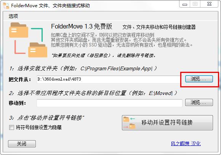Focus the empty 移动到 path field
This screenshot has width=221, height=155.
click(x=109, y=103)
